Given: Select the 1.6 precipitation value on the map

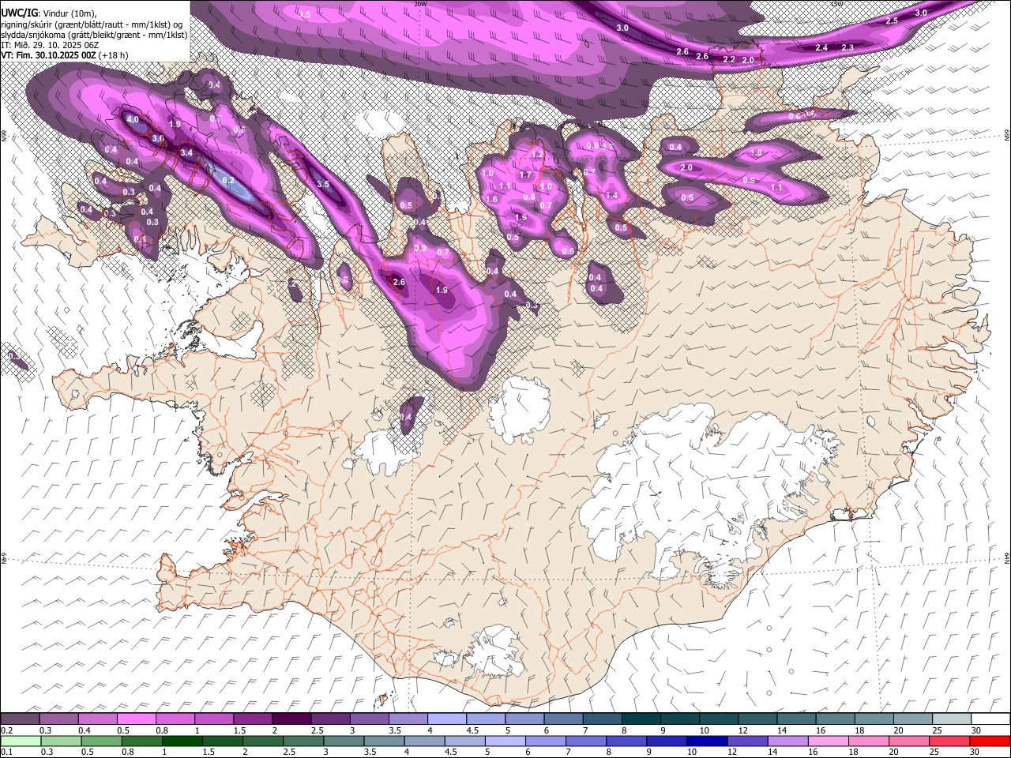Looking at the screenshot, I should [x=491, y=200].
